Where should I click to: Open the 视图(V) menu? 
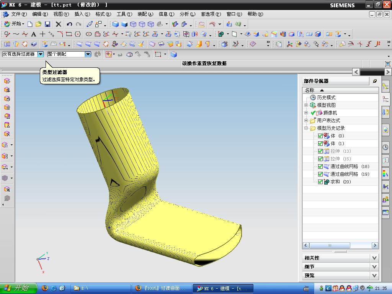point(61,14)
